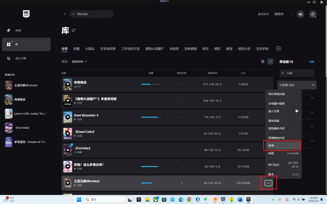Select the 全部 tab

tap(65, 49)
